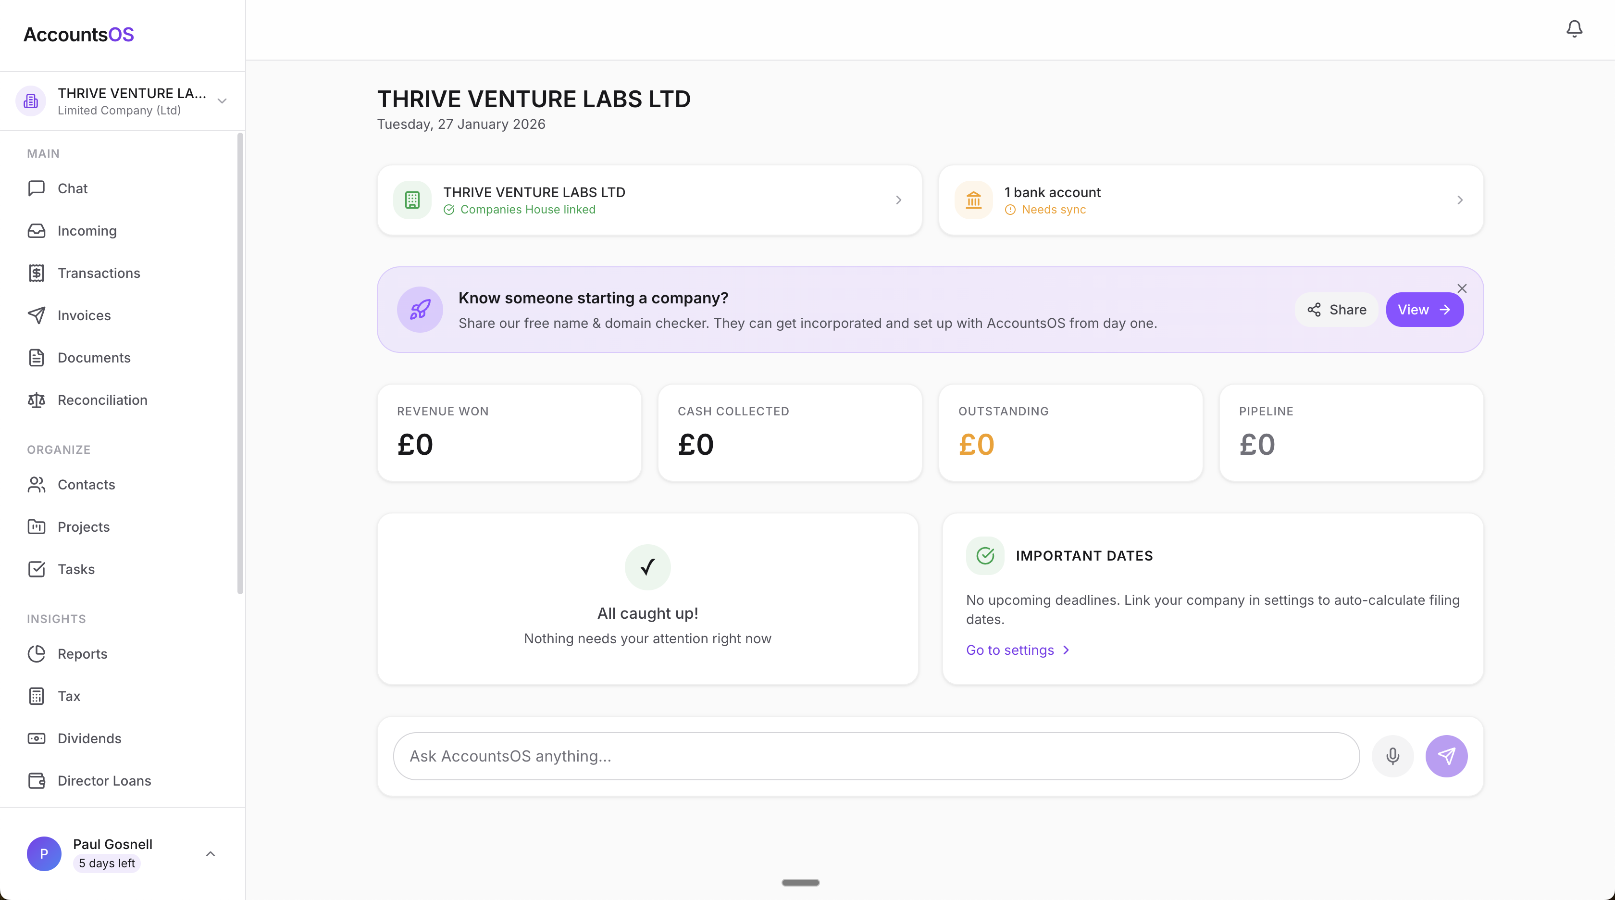Click the notification bell icon

coord(1574,29)
